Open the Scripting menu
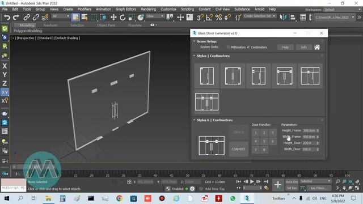 187,9
